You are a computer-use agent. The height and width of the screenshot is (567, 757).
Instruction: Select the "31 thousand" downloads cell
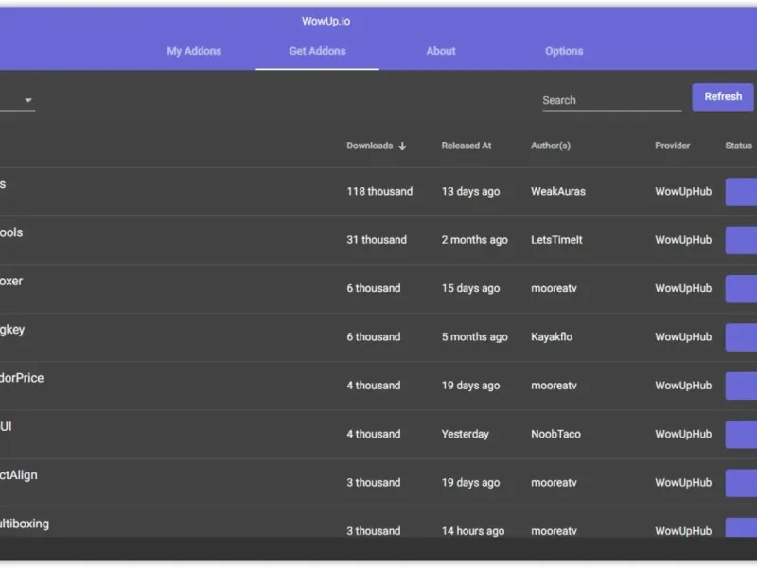(377, 240)
